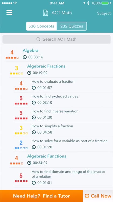Open the Subject selector
The width and height of the screenshot is (113, 202).
tap(104, 13)
